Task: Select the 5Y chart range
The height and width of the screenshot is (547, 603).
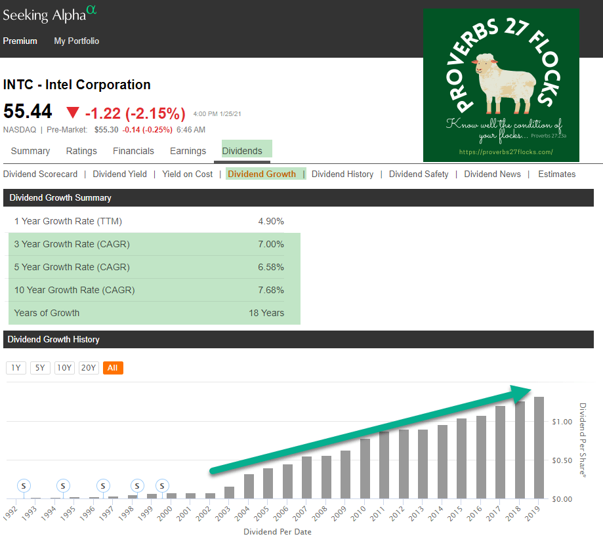Action: point(40,368)
